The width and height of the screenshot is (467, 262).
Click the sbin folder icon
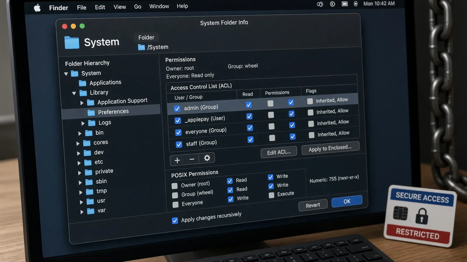89,182
